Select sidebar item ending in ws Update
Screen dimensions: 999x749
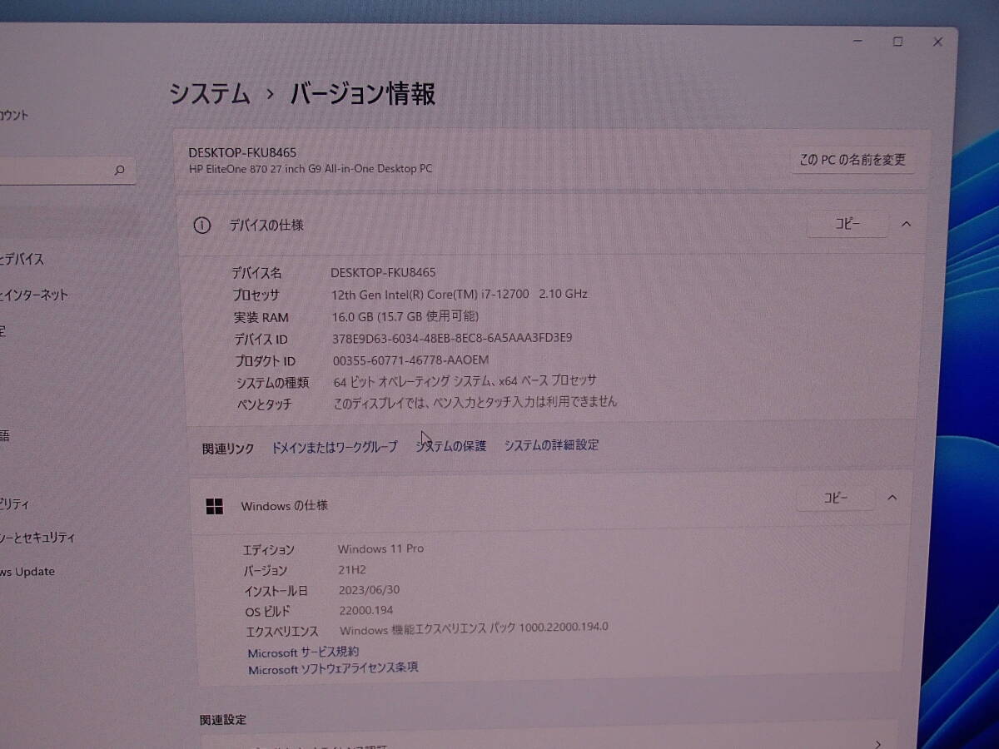pyautogui.click(x=27, y=572)
